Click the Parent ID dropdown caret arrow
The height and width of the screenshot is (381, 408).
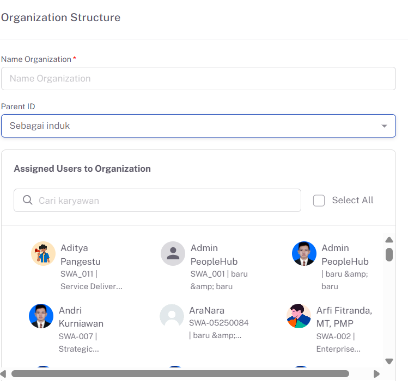(384, 126)
